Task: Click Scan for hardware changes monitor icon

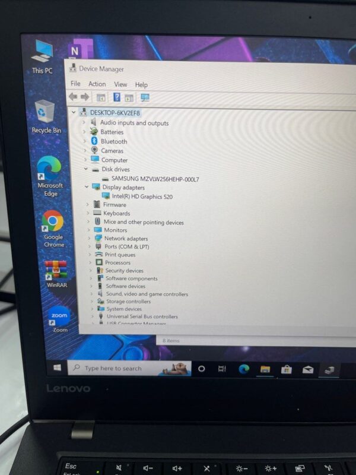Action: [x=145, y=97]
